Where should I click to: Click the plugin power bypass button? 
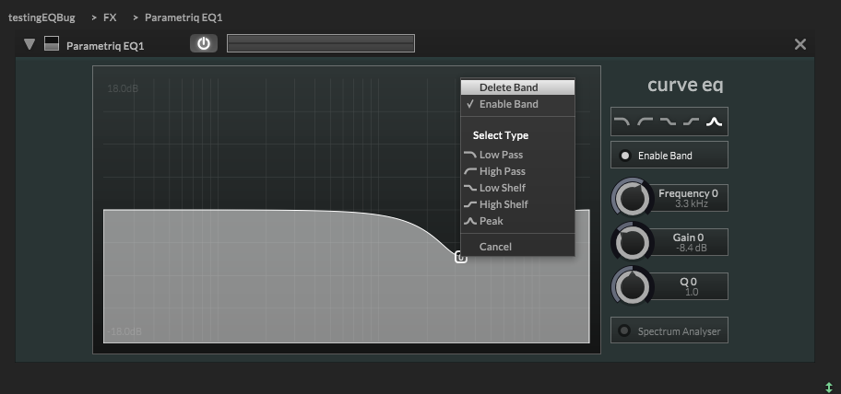[204, 43]
